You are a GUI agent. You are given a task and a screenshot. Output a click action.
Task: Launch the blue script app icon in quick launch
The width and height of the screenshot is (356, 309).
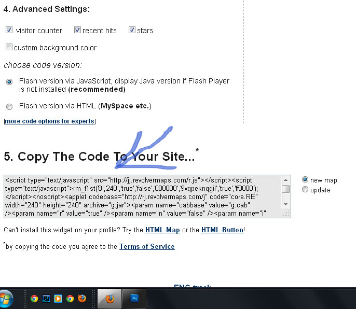(46, 299)
